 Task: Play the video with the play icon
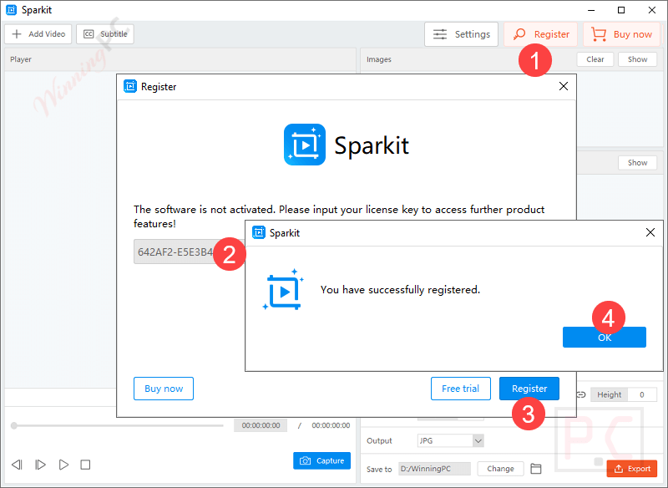pyautogui.click(x=63, y=464)
